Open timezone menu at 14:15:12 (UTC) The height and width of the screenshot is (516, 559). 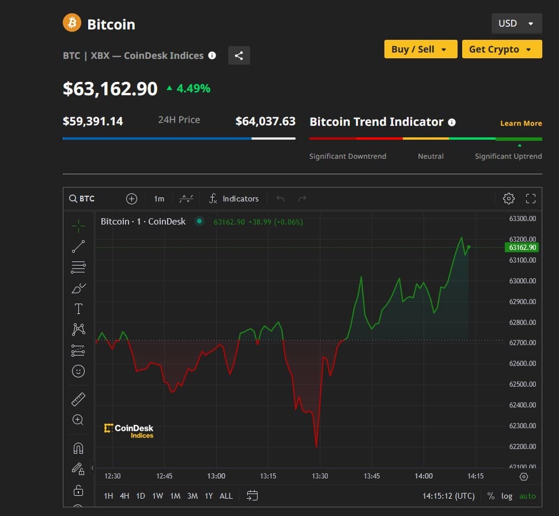tap(448, 496)
